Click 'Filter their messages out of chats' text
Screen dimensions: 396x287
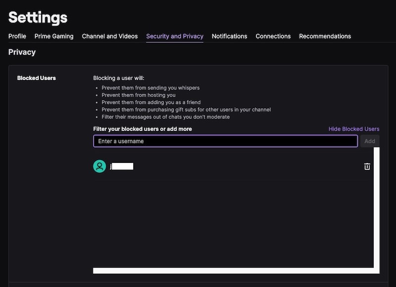point(166,117)
